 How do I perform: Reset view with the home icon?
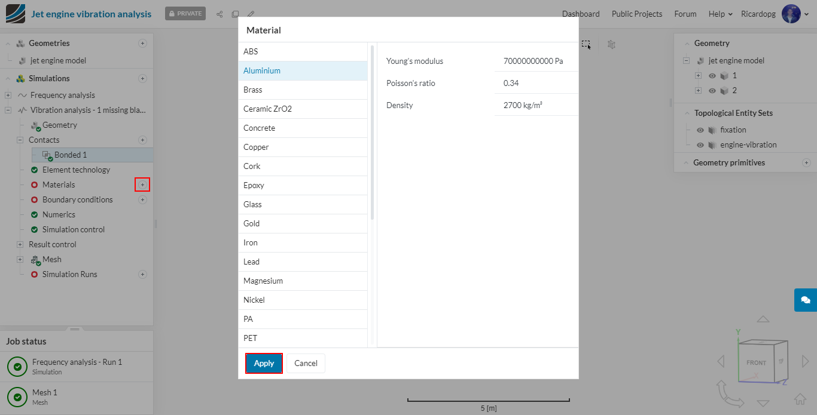[800, 398]
